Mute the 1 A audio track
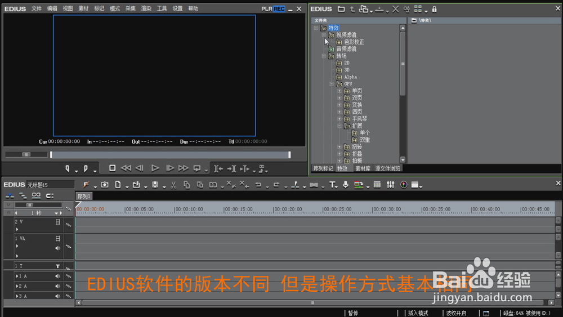The height and width of the screenshot is (317, 563). click(57, 276)
